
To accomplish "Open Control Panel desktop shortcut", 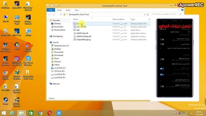I will pos(17,20).
